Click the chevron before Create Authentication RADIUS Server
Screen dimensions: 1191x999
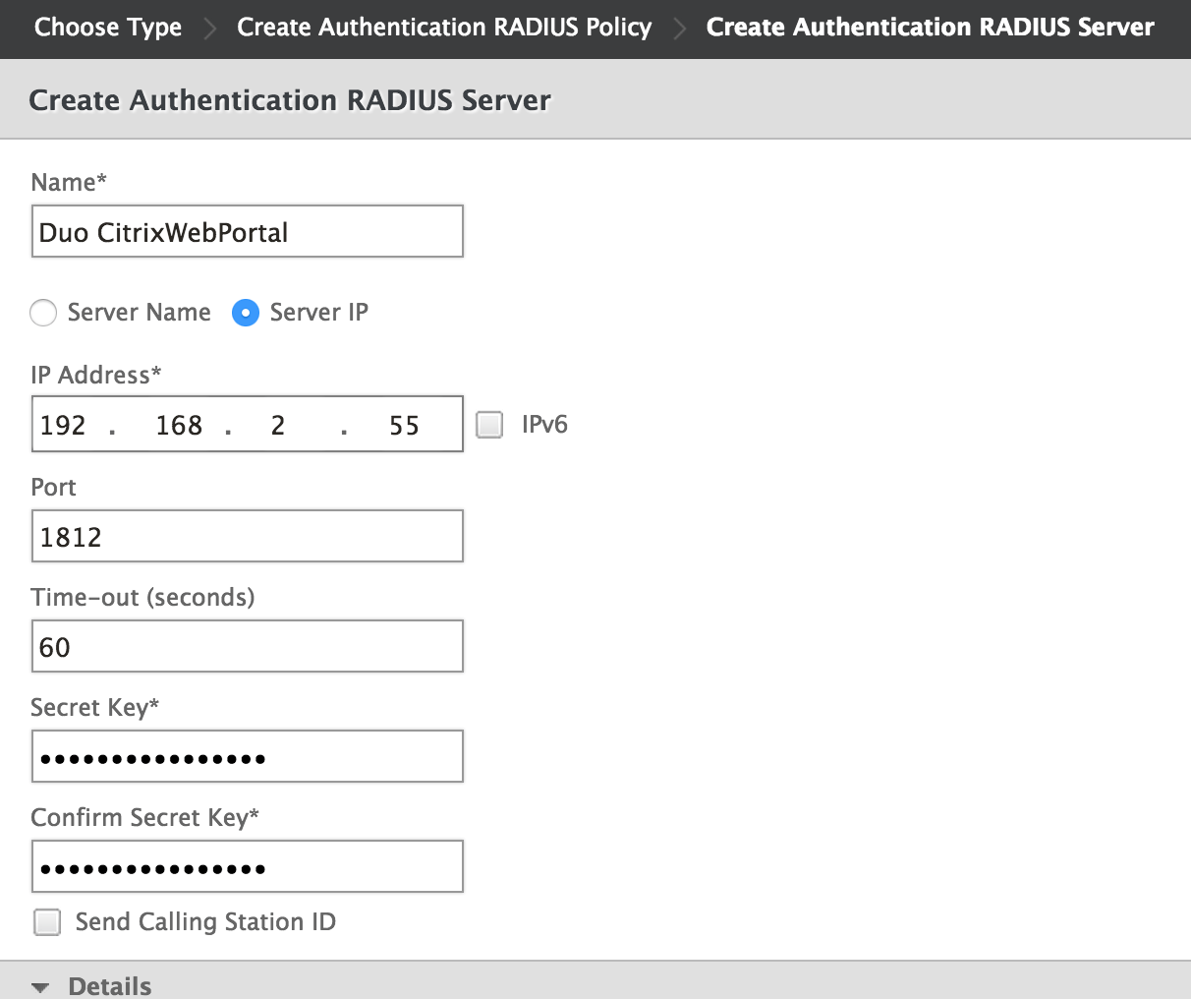pyautogui.click(x=679, y=29)
